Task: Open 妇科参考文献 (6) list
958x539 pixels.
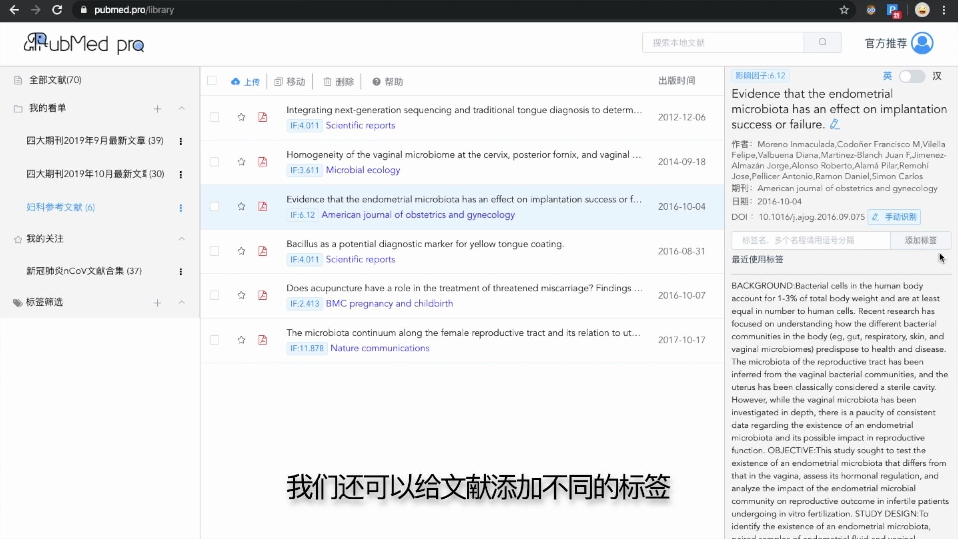Action: pos(61,207)
